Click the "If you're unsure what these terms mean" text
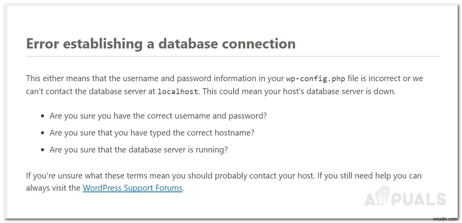 click(x=100, y=175)
